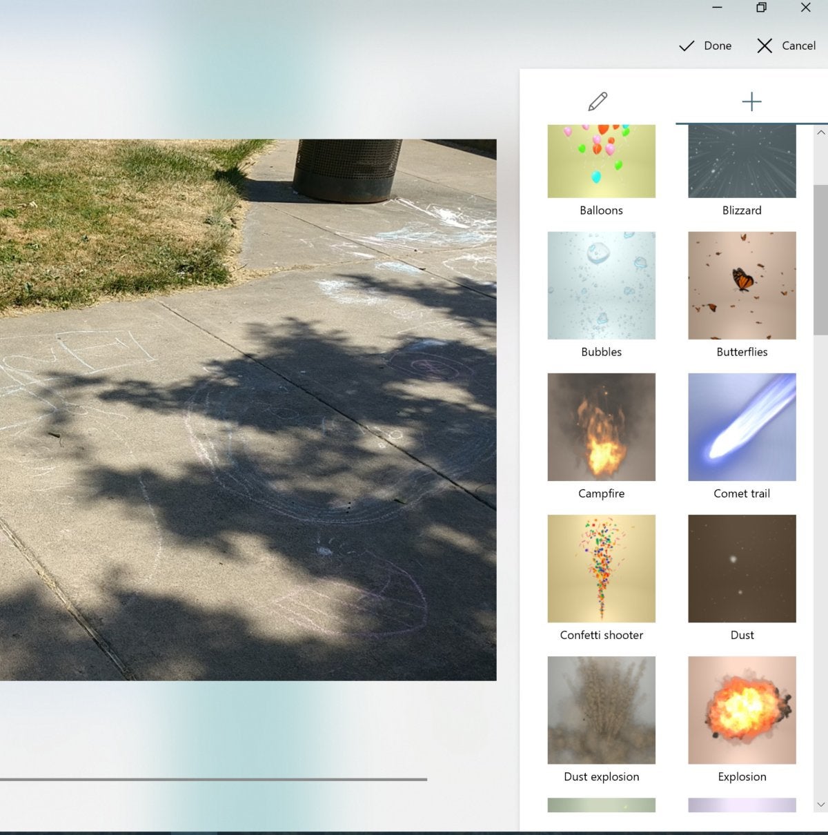Click the 'Comet trail' label text
Viewport: 828px width, 835px height.
(x=742, y=493)
